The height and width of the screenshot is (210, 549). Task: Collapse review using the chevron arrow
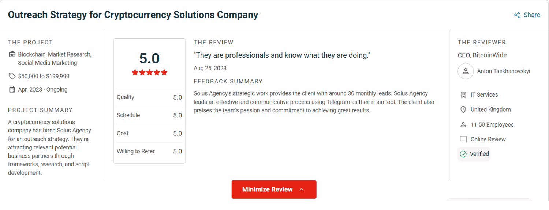pyautogui.click(x=302, y=190)
